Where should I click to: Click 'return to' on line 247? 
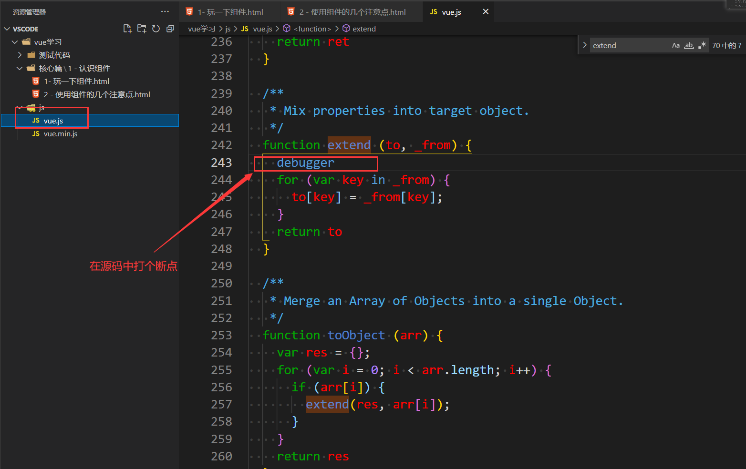click(310, 232)
